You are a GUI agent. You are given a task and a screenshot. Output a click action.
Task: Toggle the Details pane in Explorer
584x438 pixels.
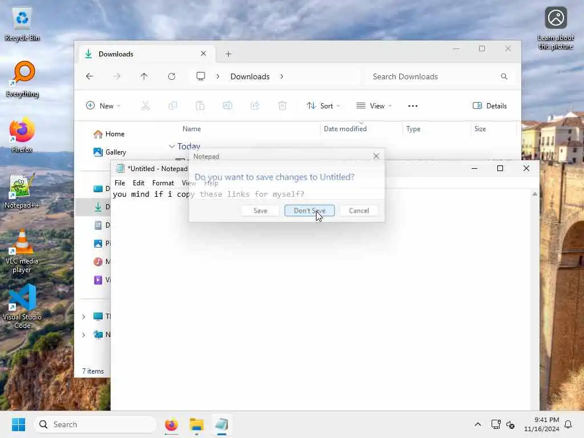click(489, 106)
